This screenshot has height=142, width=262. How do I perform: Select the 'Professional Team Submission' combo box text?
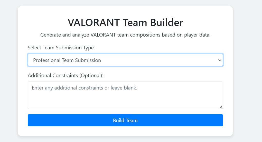(x=67, y=60)
